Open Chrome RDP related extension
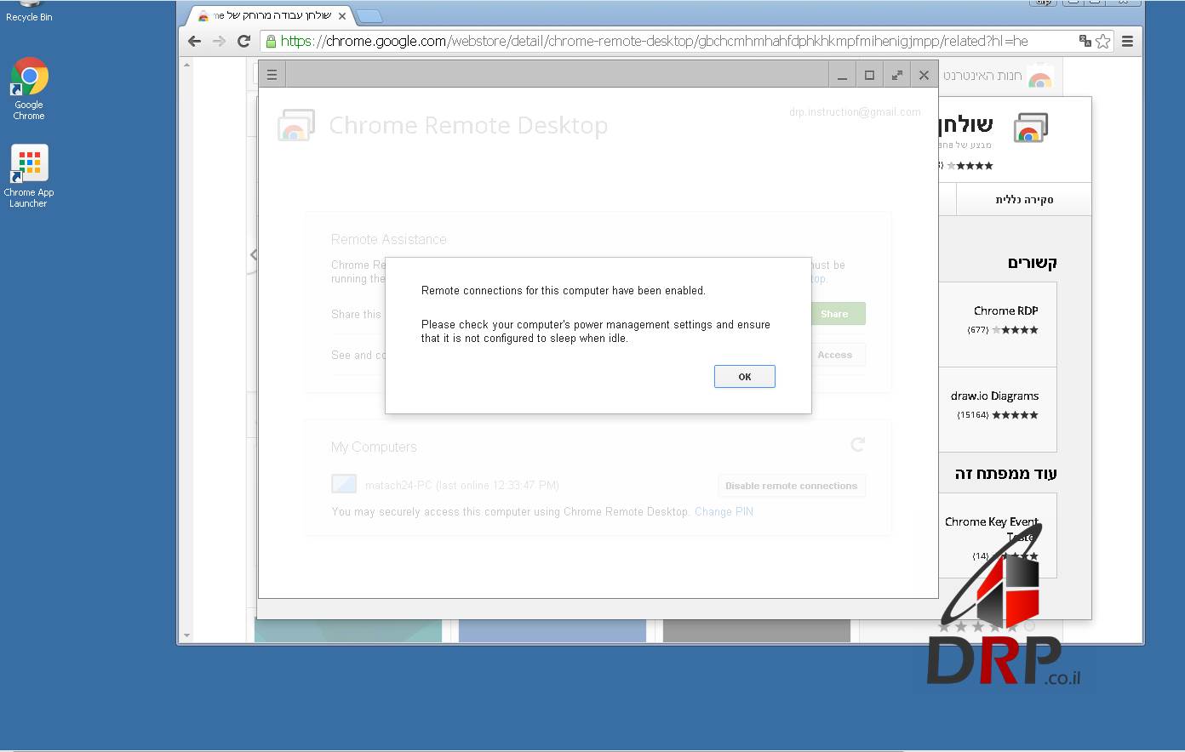 coord(1005,311)
